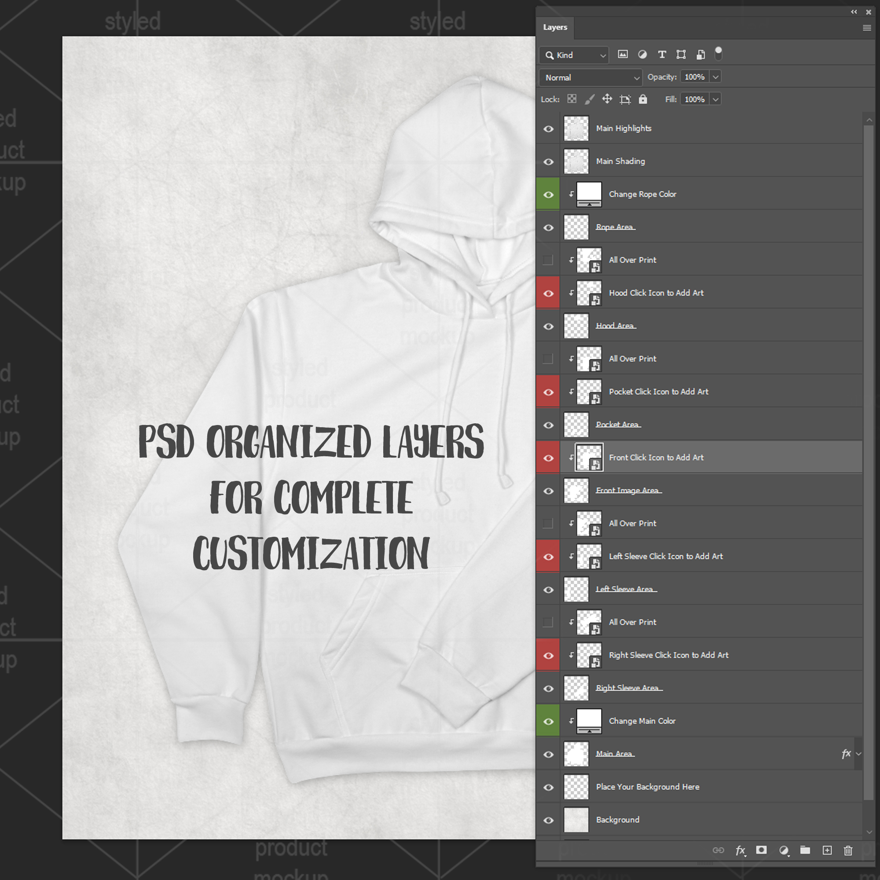Viewport: 880px width, 880px height.
Task: Click the type layer filter icon
Action: (662, 55)
